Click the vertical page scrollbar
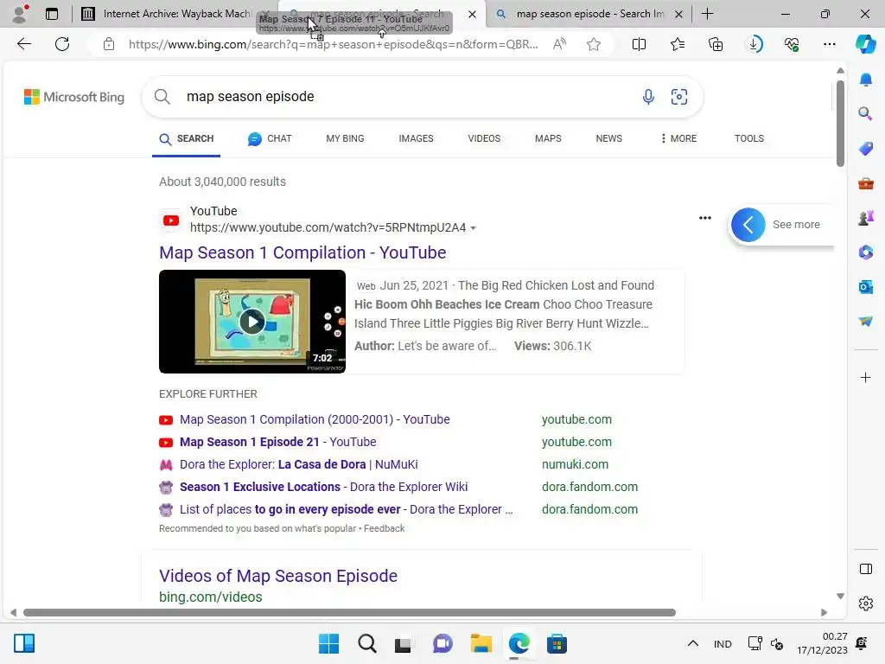This screenshot has height=664, width=885. (x=840, y=124)
